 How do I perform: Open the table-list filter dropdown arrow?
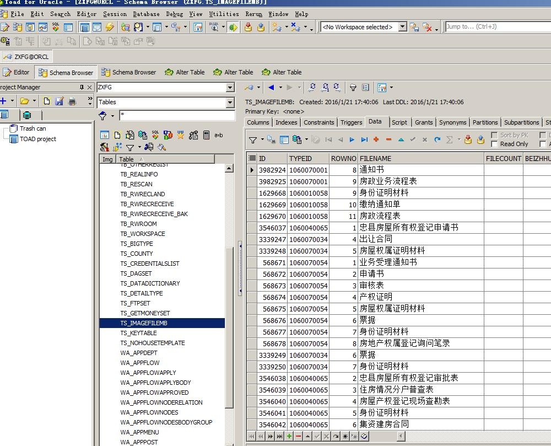point(139,147)
